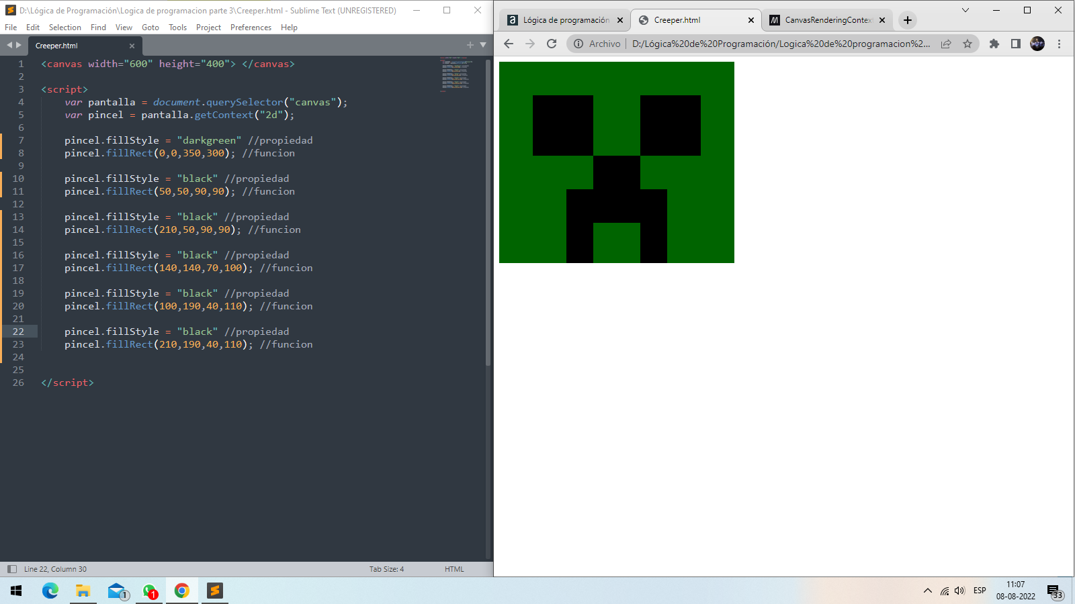Open the Preferences menu
The width and height of the screenshot is (1075, 604).
(x=251, y=28)
